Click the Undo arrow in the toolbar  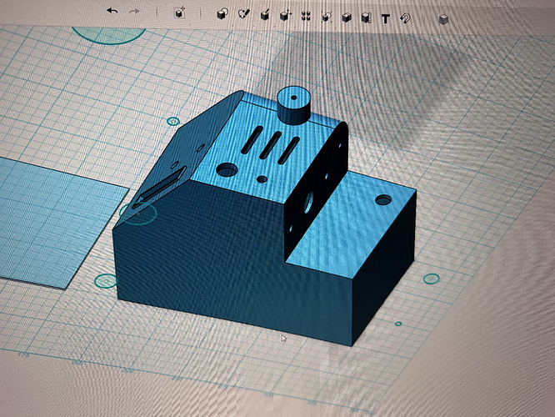112,11
